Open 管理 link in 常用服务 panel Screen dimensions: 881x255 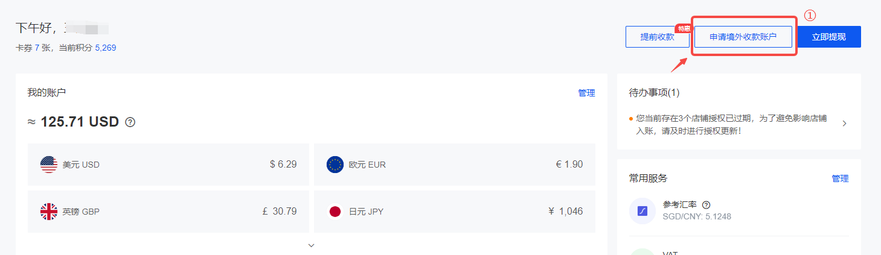840,178
